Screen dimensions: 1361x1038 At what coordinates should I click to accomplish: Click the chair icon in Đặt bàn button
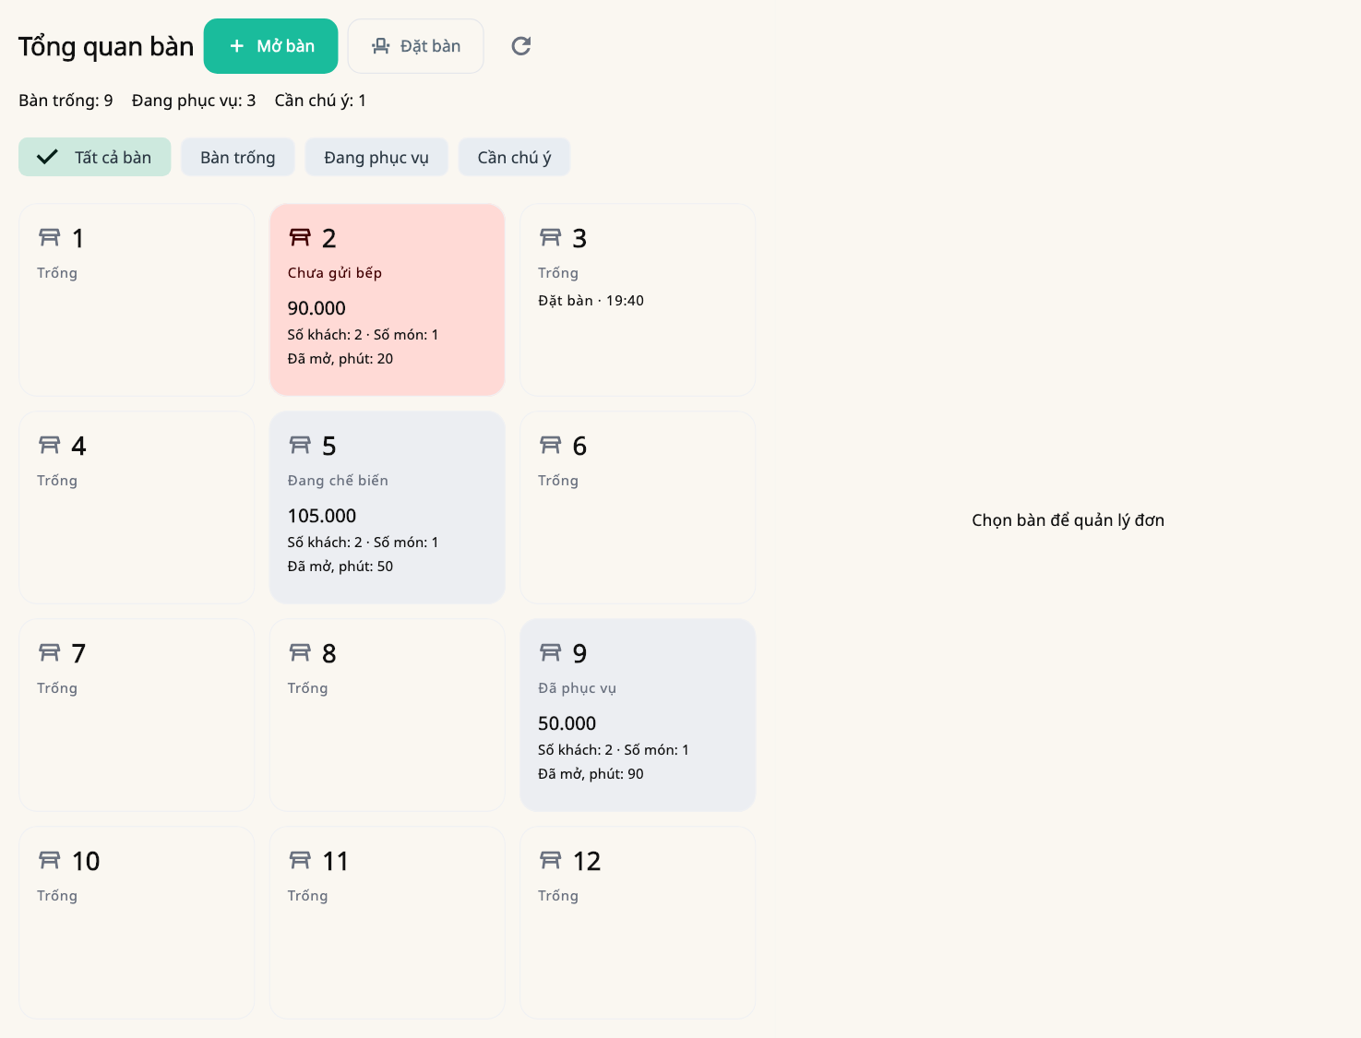(380, 46)
